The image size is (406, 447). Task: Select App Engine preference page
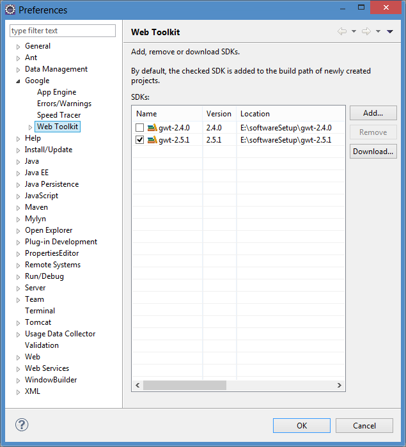56,92
